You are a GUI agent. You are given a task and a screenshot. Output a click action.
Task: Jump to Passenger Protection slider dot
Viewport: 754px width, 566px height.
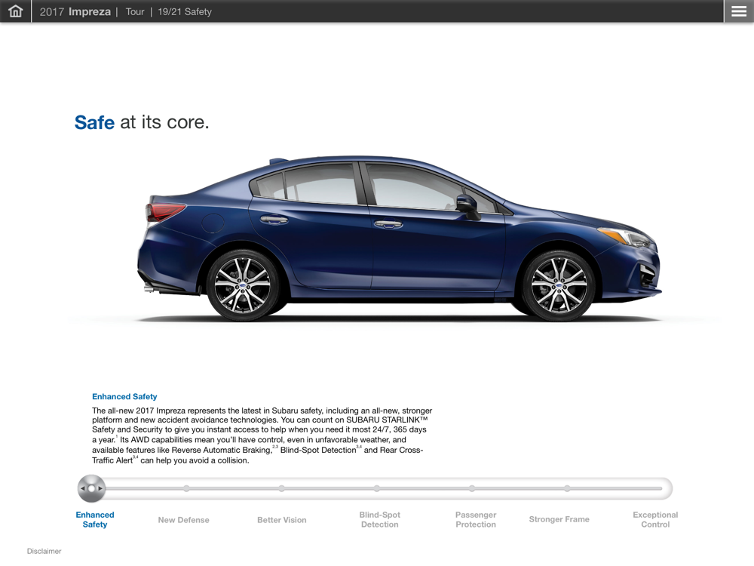[472, 488]
